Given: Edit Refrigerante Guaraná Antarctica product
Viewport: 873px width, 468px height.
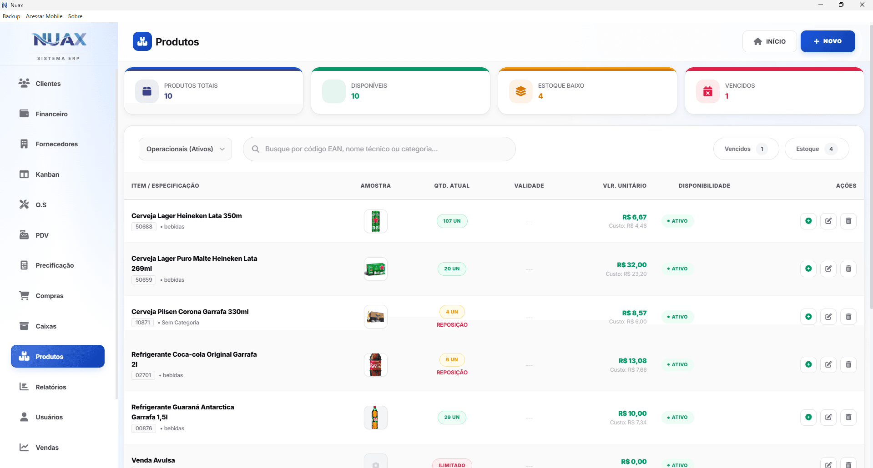Looking at the screenshot, I should pos(828,417).
